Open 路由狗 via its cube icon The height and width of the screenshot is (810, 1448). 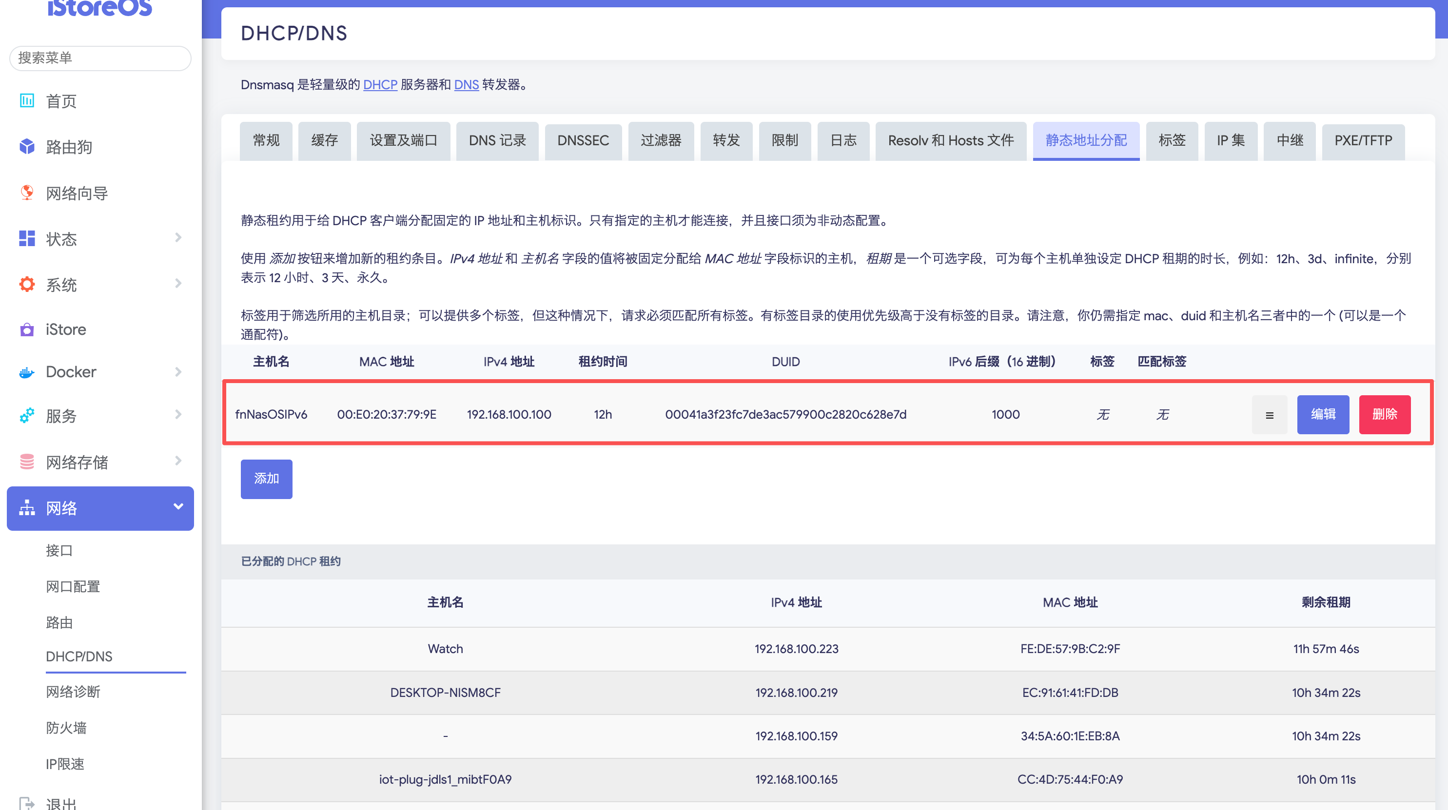click(x=26, y=147)
